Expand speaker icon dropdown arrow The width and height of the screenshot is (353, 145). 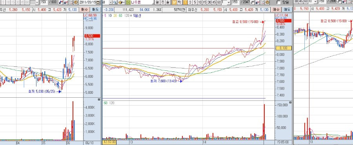[x=124, y=2]
